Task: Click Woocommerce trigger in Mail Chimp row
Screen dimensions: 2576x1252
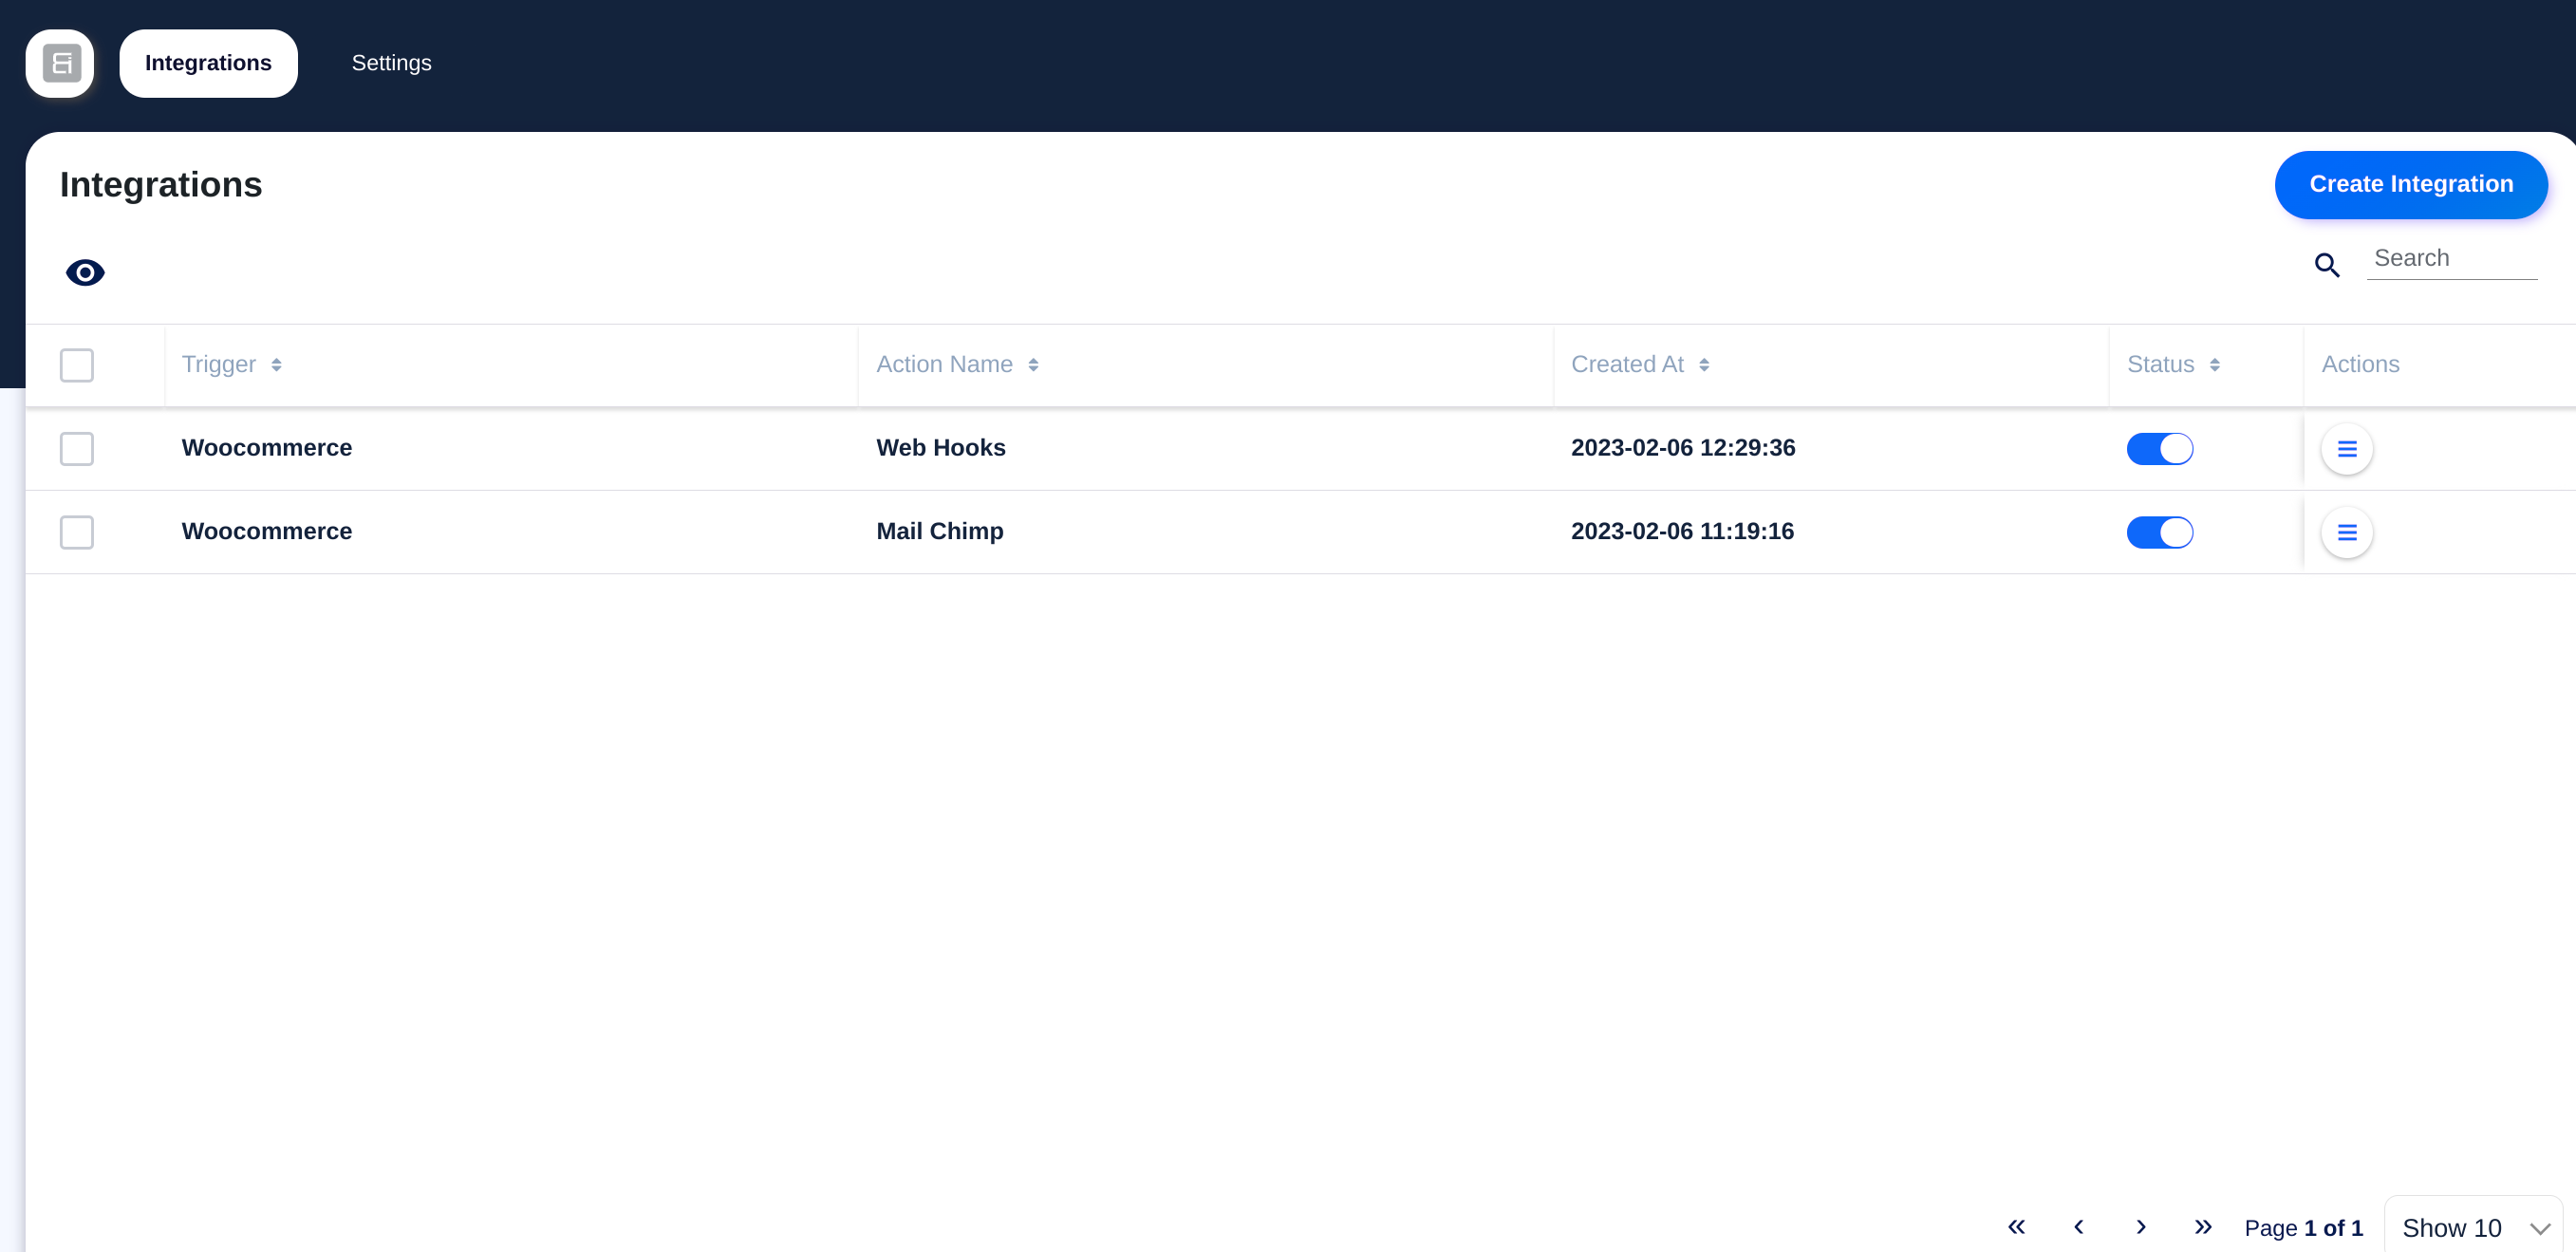Action: [267, 532]
